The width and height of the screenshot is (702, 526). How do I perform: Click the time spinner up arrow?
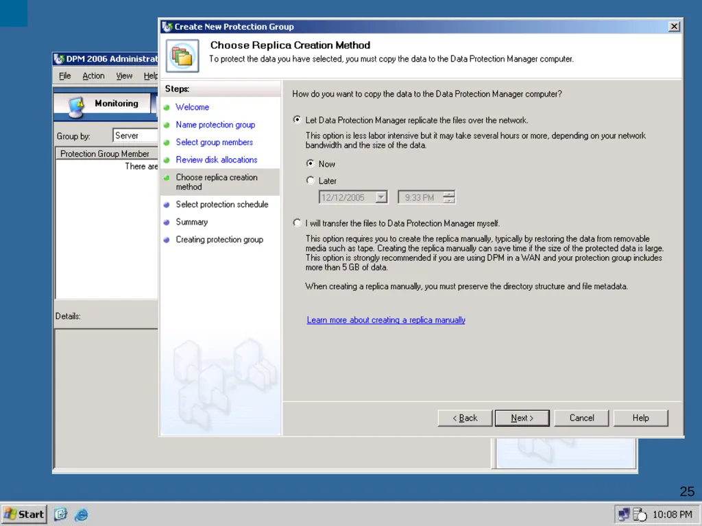pyautogui.click(x=448, y=194)
